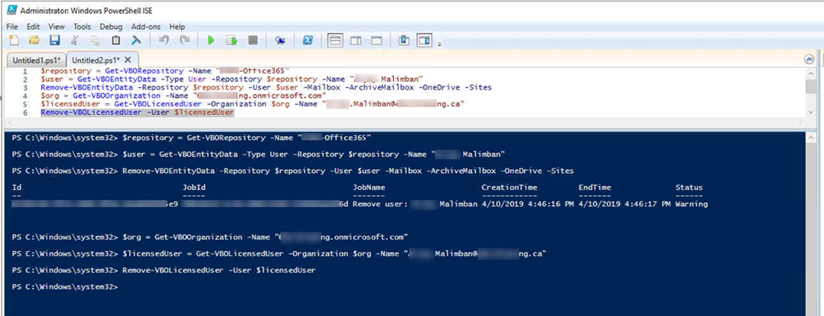Viewport: 824px width, 316px height.
Task: Save the current script
Action: coord(54,40)
